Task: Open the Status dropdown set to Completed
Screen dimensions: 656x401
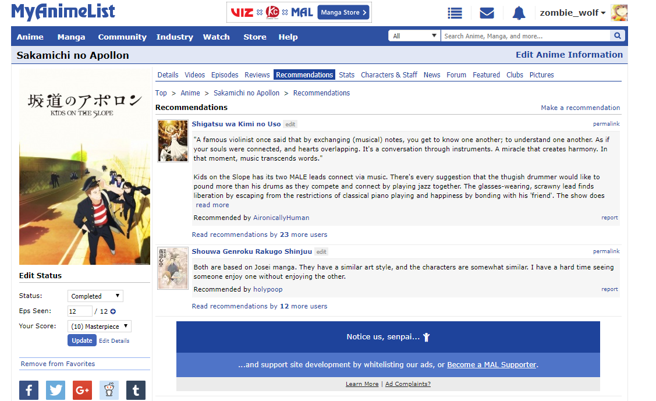Action: tap(95, 296)
